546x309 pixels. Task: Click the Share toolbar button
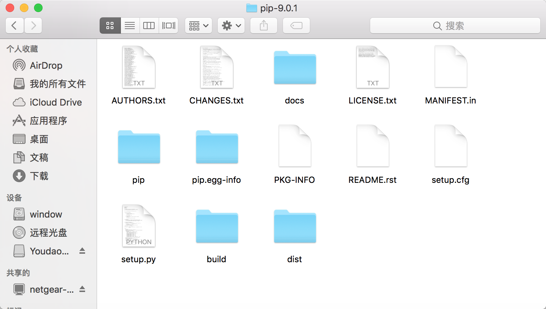coord(263,26)
